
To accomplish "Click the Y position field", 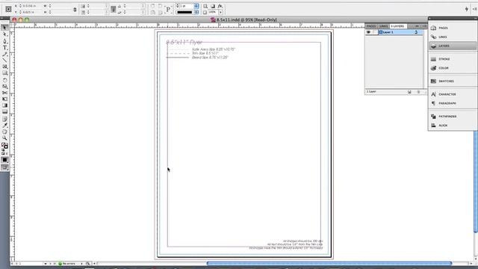I will 33,12.
